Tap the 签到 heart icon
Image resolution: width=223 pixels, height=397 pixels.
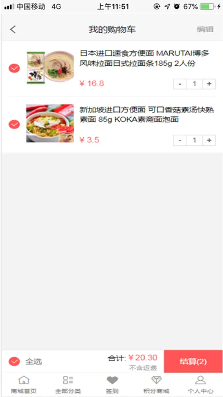tap(112, 380)
